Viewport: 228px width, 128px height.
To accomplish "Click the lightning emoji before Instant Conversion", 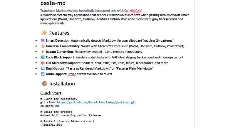I will click(x=43, y=52).
